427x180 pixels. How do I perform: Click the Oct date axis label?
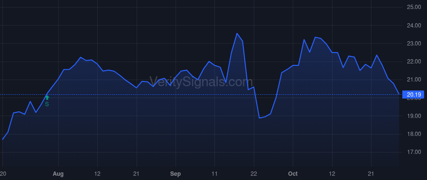tap(293, 174)
